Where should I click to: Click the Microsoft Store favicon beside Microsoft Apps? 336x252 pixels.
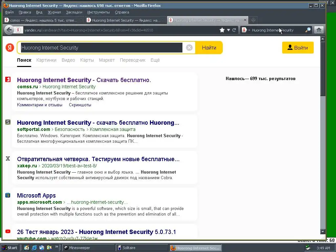click(8, 195)
